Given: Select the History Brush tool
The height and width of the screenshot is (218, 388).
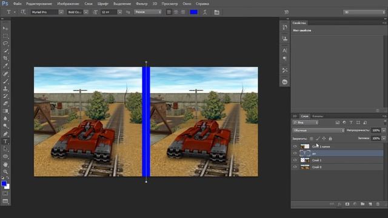Looking at the screenshot, I should tap(5, 96).
